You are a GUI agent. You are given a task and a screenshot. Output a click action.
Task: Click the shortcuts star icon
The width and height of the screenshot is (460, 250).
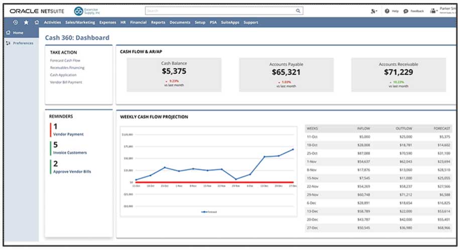26,22
